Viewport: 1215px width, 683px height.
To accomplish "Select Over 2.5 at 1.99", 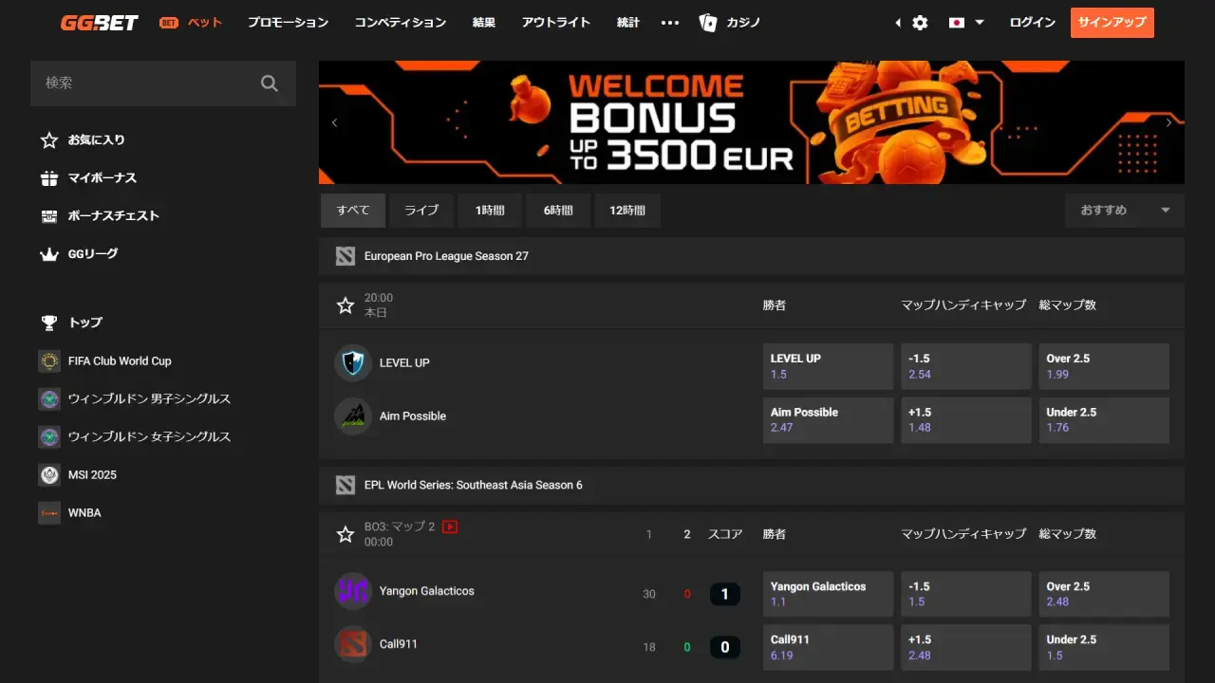I will (x=1104, y=366).
